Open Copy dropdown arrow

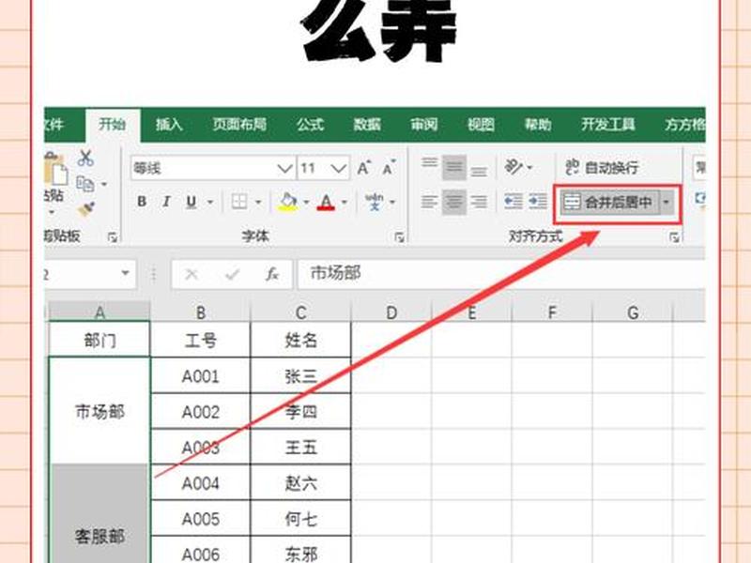pyautogui.click(x=104, y=184)
